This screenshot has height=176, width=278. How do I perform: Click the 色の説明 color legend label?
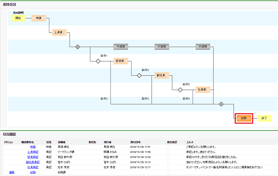(18, 13)
